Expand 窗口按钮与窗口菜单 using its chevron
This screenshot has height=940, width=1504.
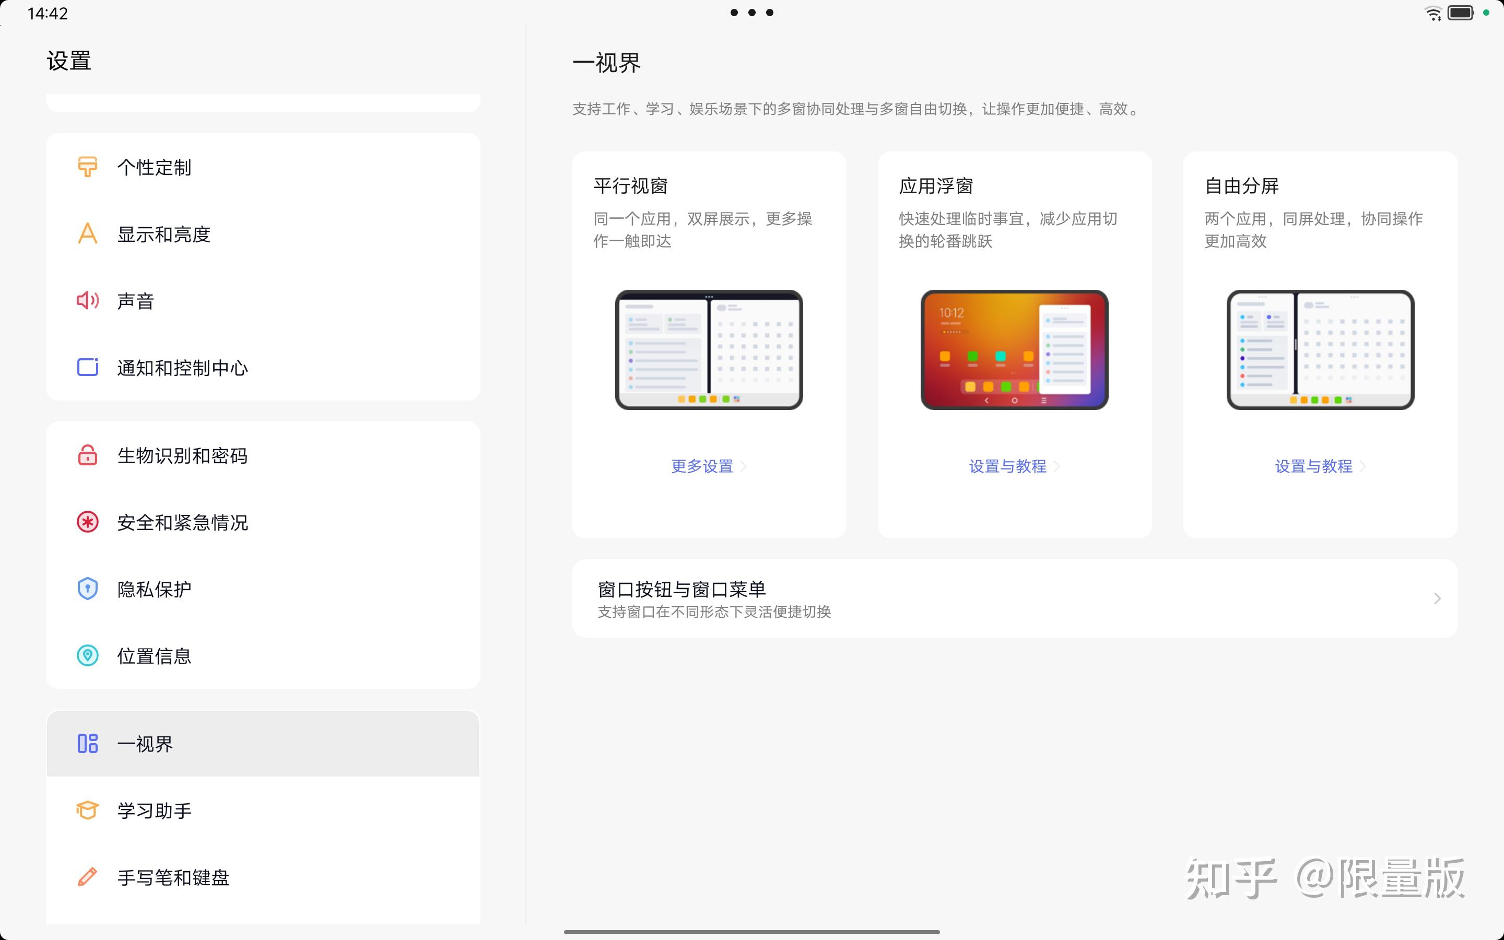point(1437,598)
